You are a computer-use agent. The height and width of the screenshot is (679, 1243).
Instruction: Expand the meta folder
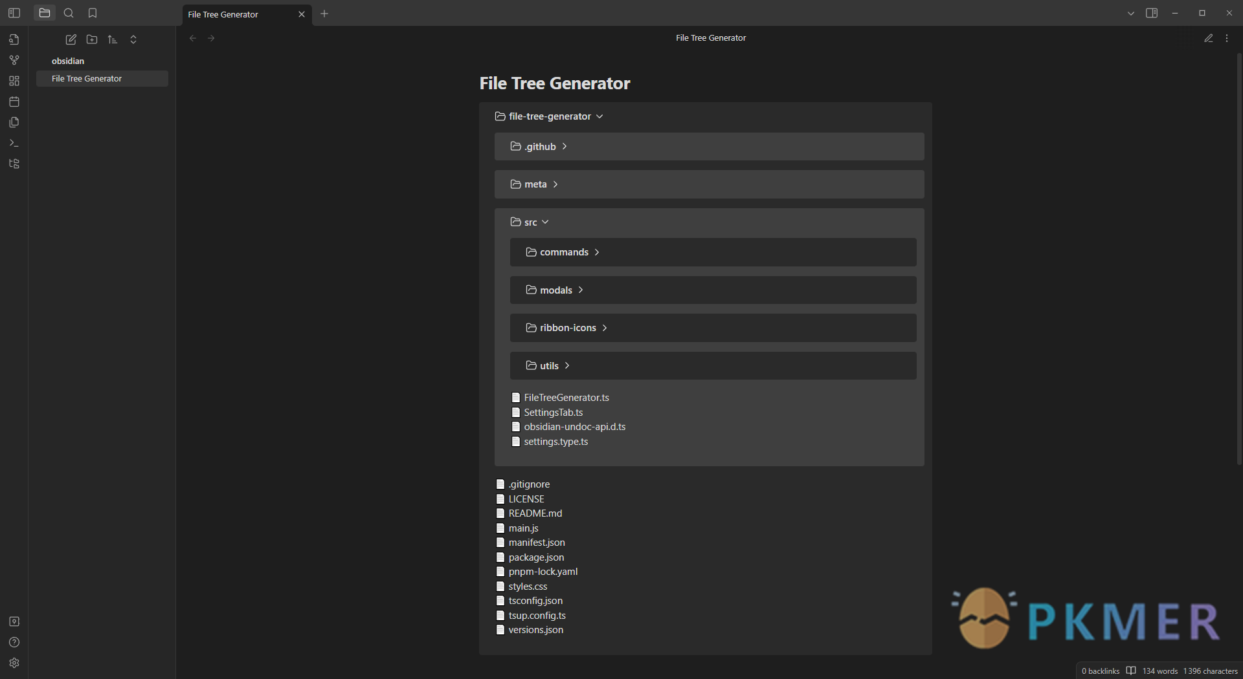[x=709, y=184]
